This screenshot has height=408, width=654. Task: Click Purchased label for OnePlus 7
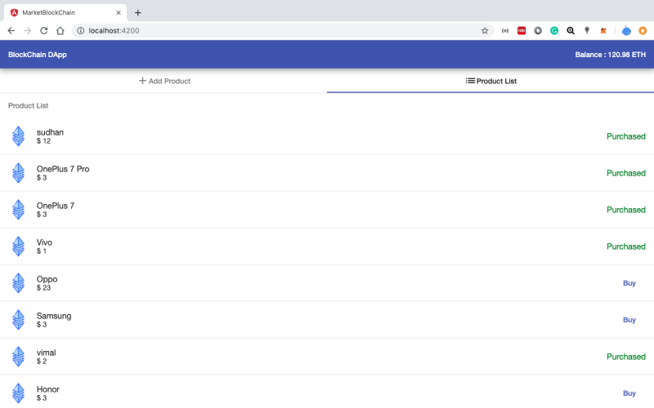point(625,210)
